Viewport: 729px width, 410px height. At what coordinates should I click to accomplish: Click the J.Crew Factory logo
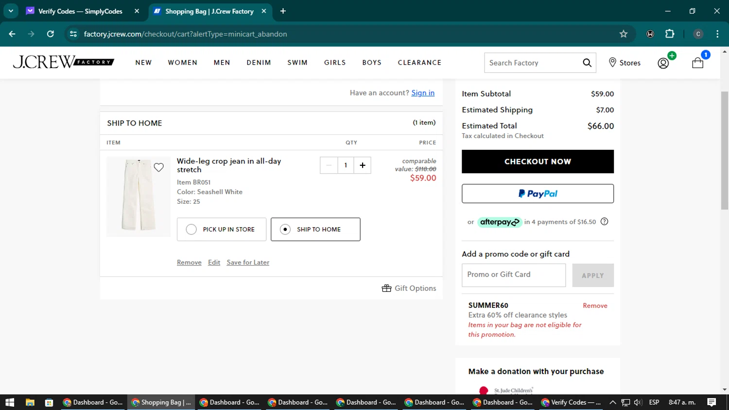(x=63, y=62)
